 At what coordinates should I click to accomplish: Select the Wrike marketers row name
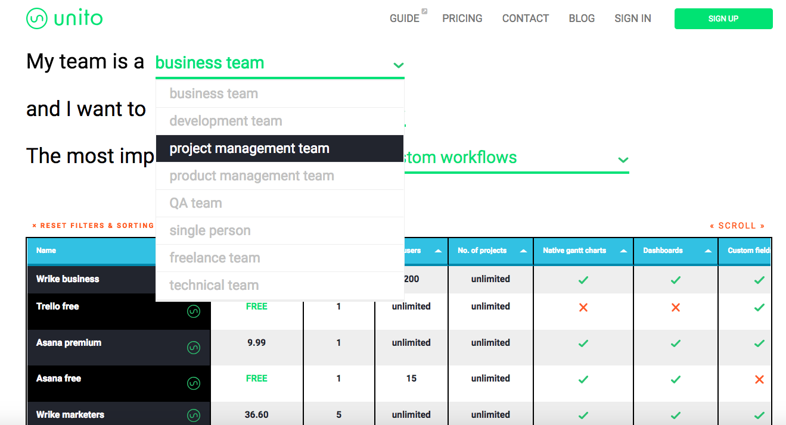tap(70, 414)
